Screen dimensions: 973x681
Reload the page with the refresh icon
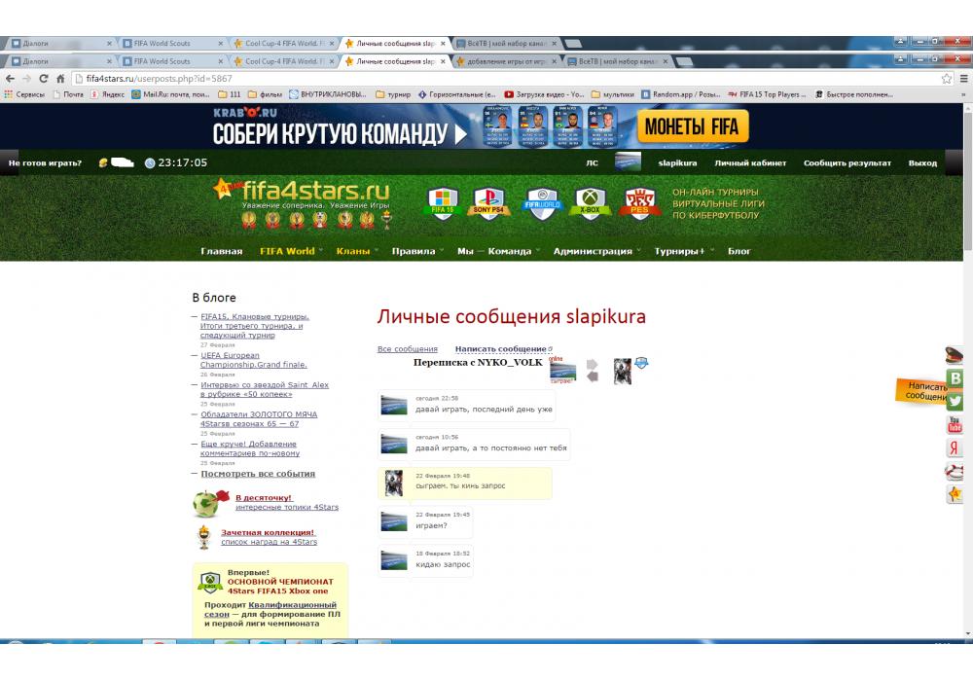[x=44, y=79]
